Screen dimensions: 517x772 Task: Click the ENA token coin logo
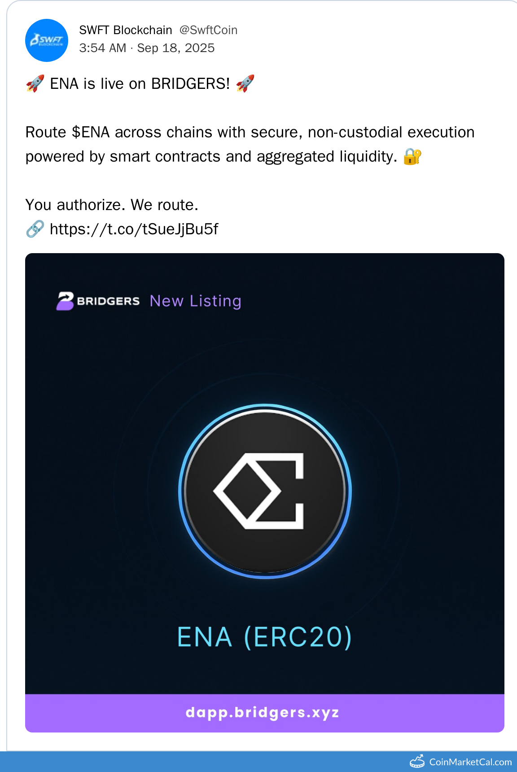265,491
